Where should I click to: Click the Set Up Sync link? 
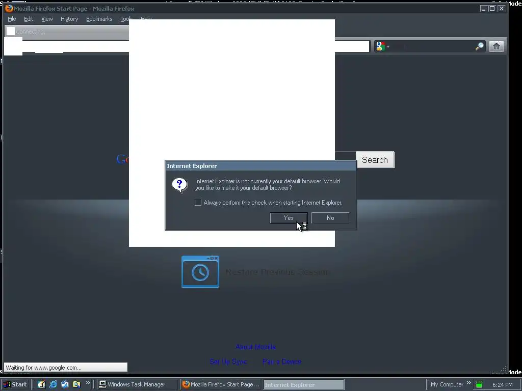(x=228, y=361)
